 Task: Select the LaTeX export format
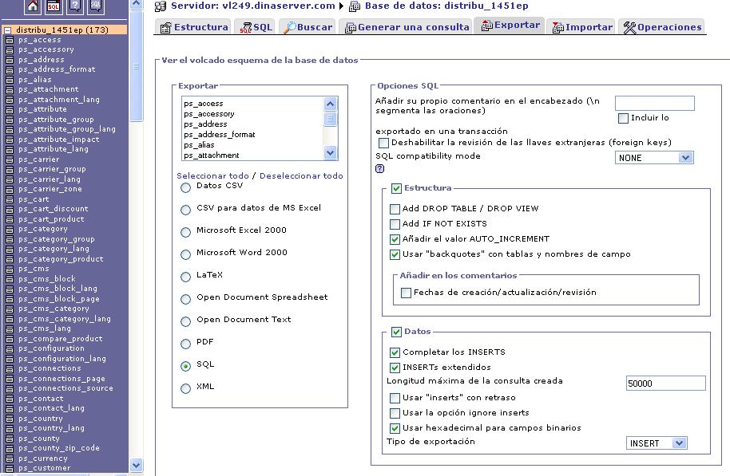[x=186, y=277]
